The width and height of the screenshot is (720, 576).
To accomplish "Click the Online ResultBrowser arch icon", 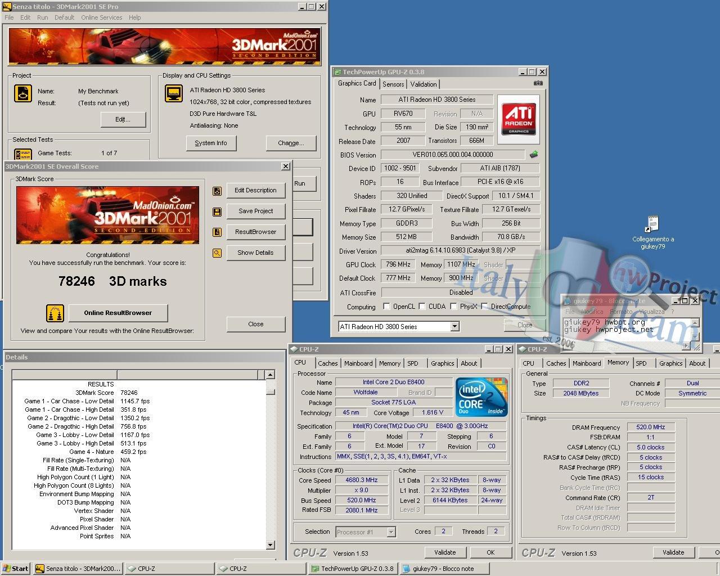I will [55, 313].
